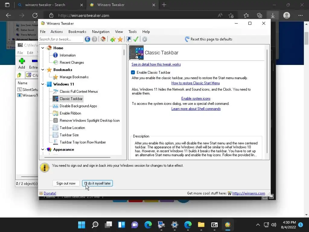Screen dimensions: 309x232
Task: Click the Back navigation arrow in Winaero toolbar
Action: pyautogui.click(x=88, y=39)
